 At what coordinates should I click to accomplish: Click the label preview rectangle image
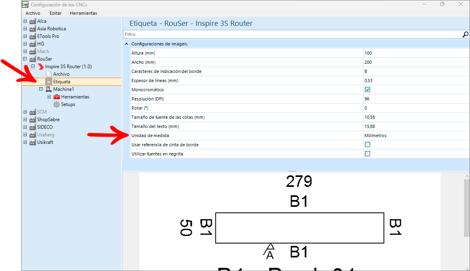(299, 228)
